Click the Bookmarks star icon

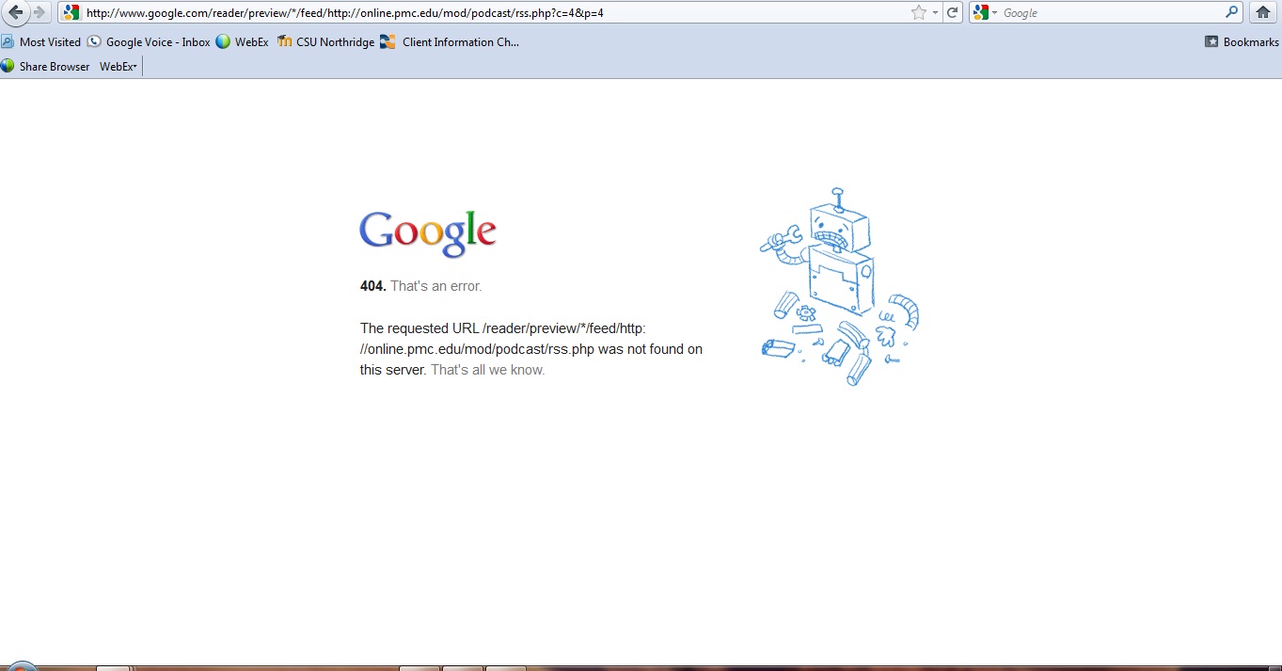click(1211, 42)
